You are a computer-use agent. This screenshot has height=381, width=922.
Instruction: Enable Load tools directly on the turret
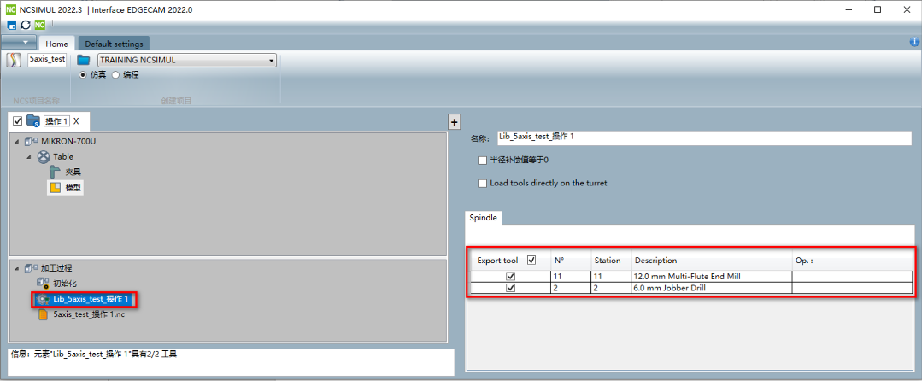482,183
